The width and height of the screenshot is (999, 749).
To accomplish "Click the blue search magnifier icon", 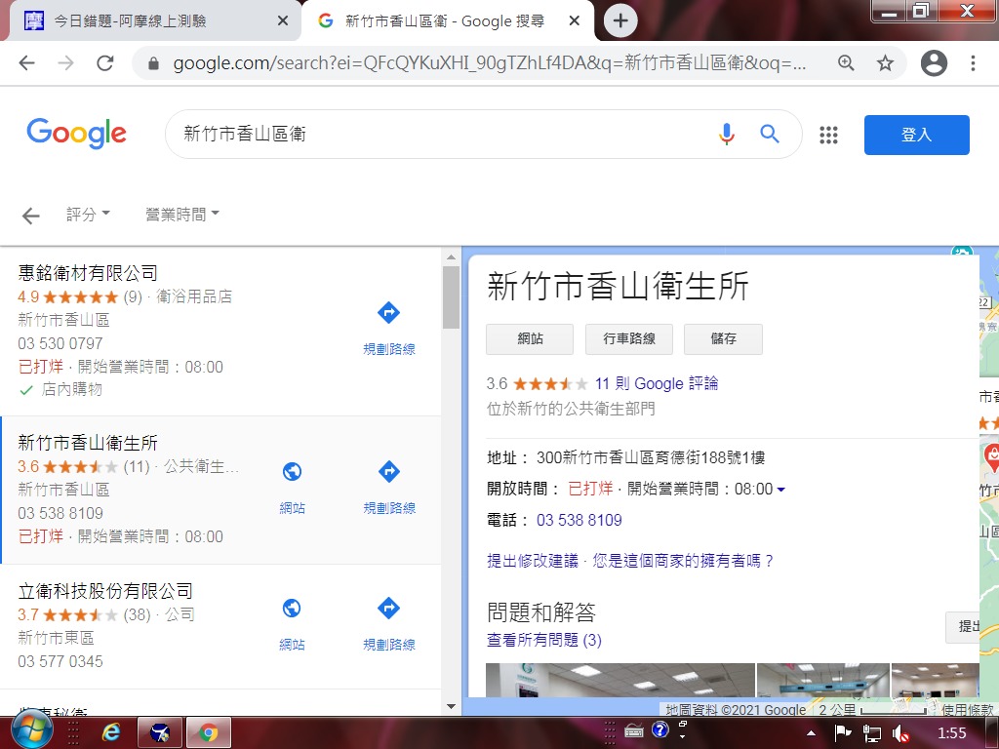I will coord(770,135).
